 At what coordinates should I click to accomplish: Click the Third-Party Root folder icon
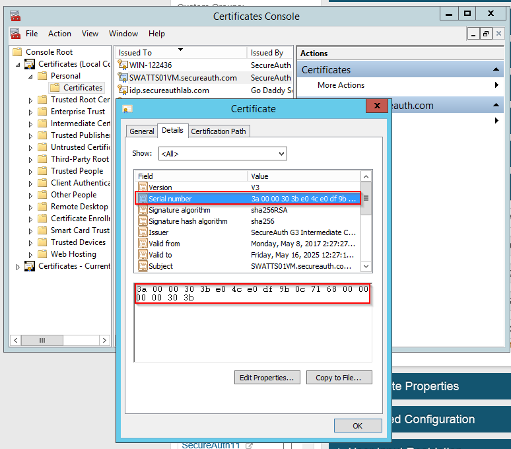point(42,159)
